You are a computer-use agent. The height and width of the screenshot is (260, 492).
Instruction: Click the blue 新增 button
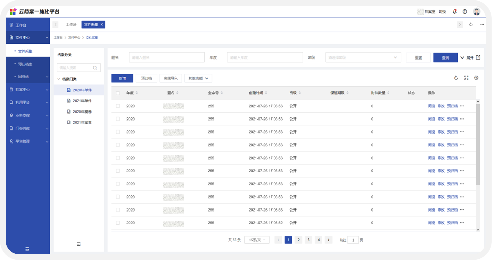pyautogui.click(x=122, y=78)
